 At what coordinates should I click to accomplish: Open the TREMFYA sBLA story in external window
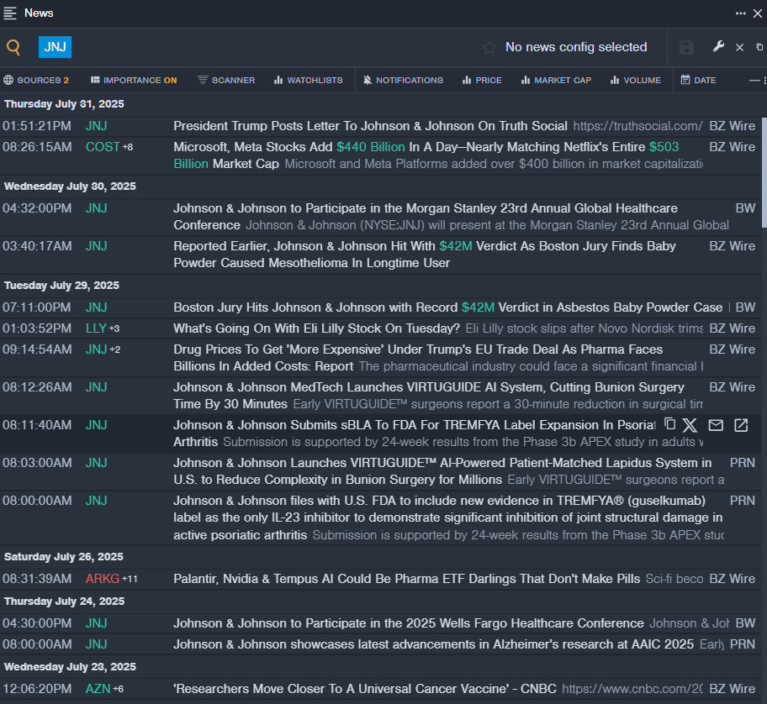click(741, 425)
